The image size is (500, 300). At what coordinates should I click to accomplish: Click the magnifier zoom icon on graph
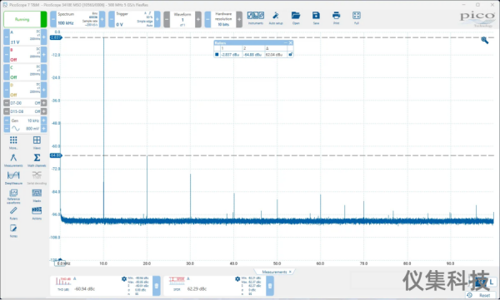pyautogui.click(x=485, y=41)
